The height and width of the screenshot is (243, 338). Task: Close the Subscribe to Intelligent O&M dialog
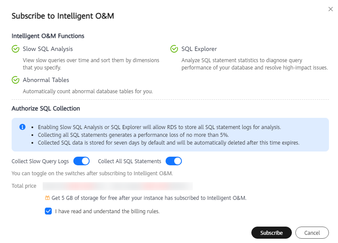[x=330, y=9]
